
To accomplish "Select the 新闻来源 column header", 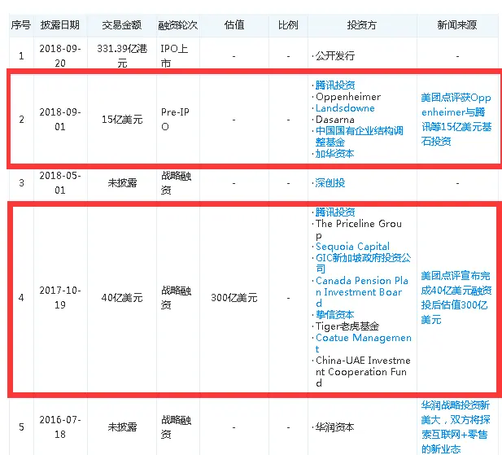I will click(x=457, y=25).
